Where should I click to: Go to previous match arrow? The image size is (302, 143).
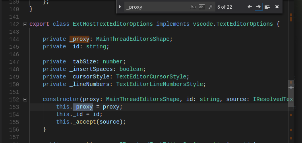click(x=250, y=7)
